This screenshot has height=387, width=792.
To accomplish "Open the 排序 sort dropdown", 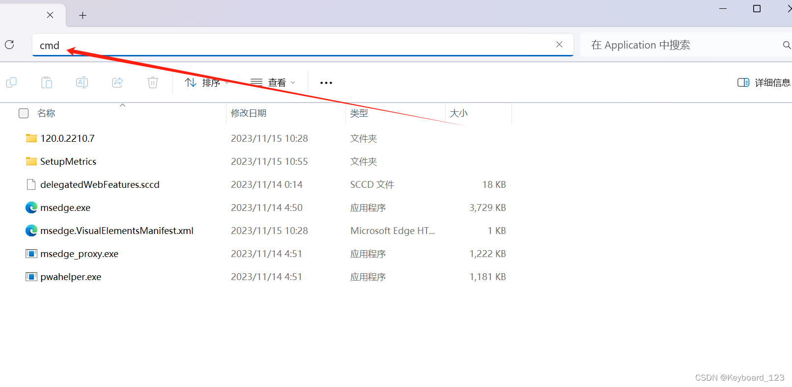I will point(207,82).
